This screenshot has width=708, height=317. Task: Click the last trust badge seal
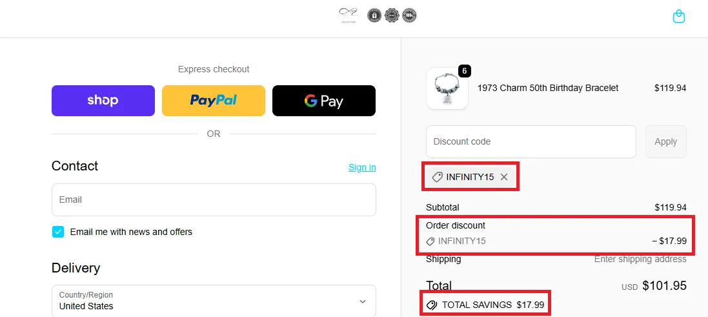tap(409, 15)
